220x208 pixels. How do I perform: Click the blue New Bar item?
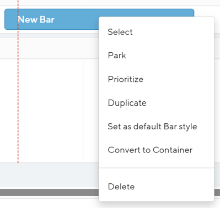coord(51,19)
